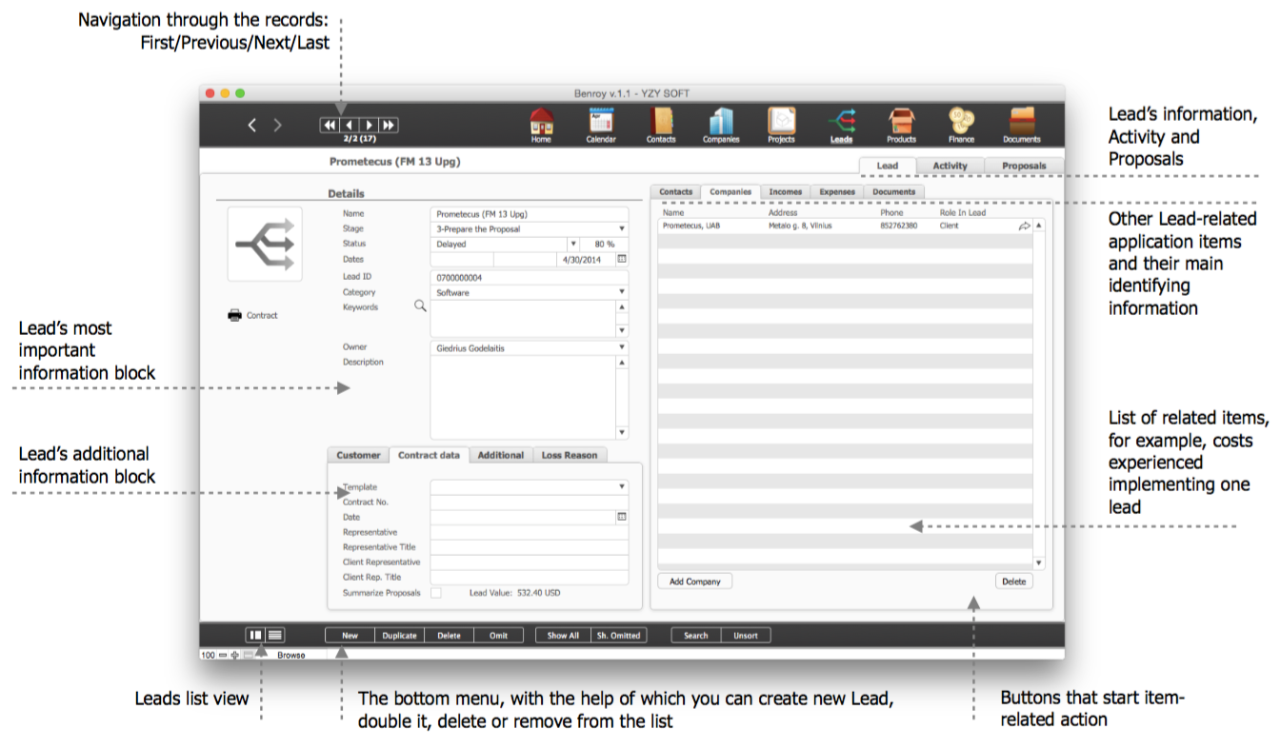Open the Finance module icon
Image resolution: width=1280 pixels, height=749 pixels.
961,122
